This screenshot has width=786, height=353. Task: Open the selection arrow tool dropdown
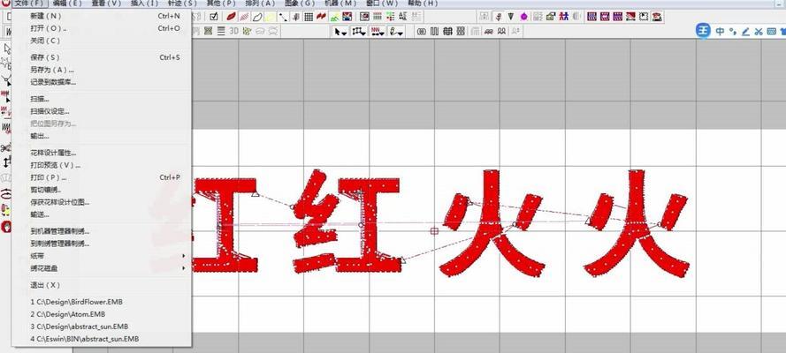[340, 31]
